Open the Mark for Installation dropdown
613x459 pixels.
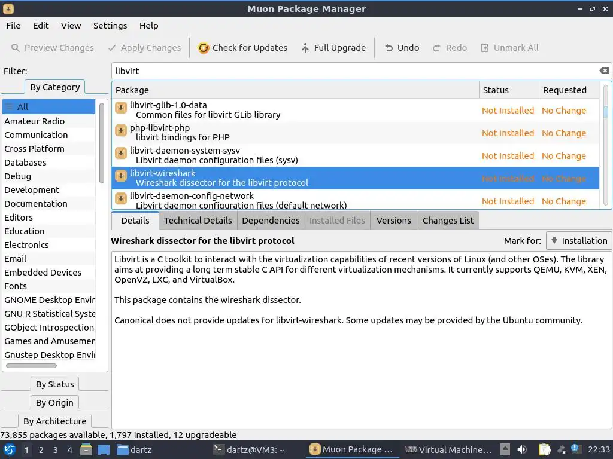pos(579,241)
